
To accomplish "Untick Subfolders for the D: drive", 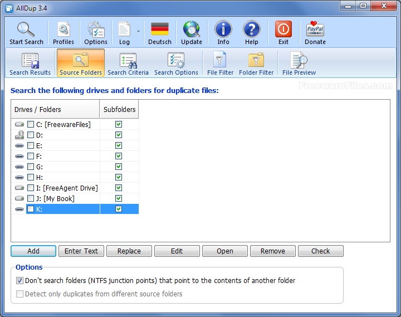I will (119, 135).
